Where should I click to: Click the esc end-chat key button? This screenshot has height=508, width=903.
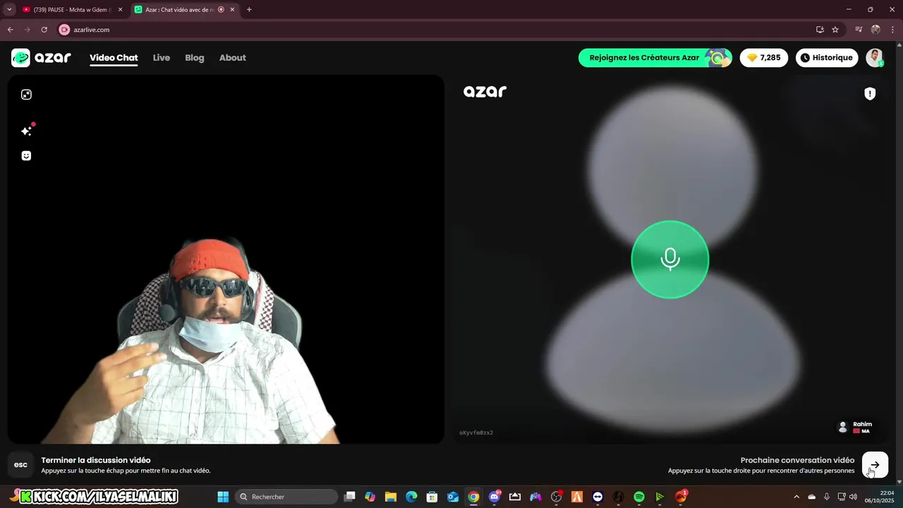(20, 465)
